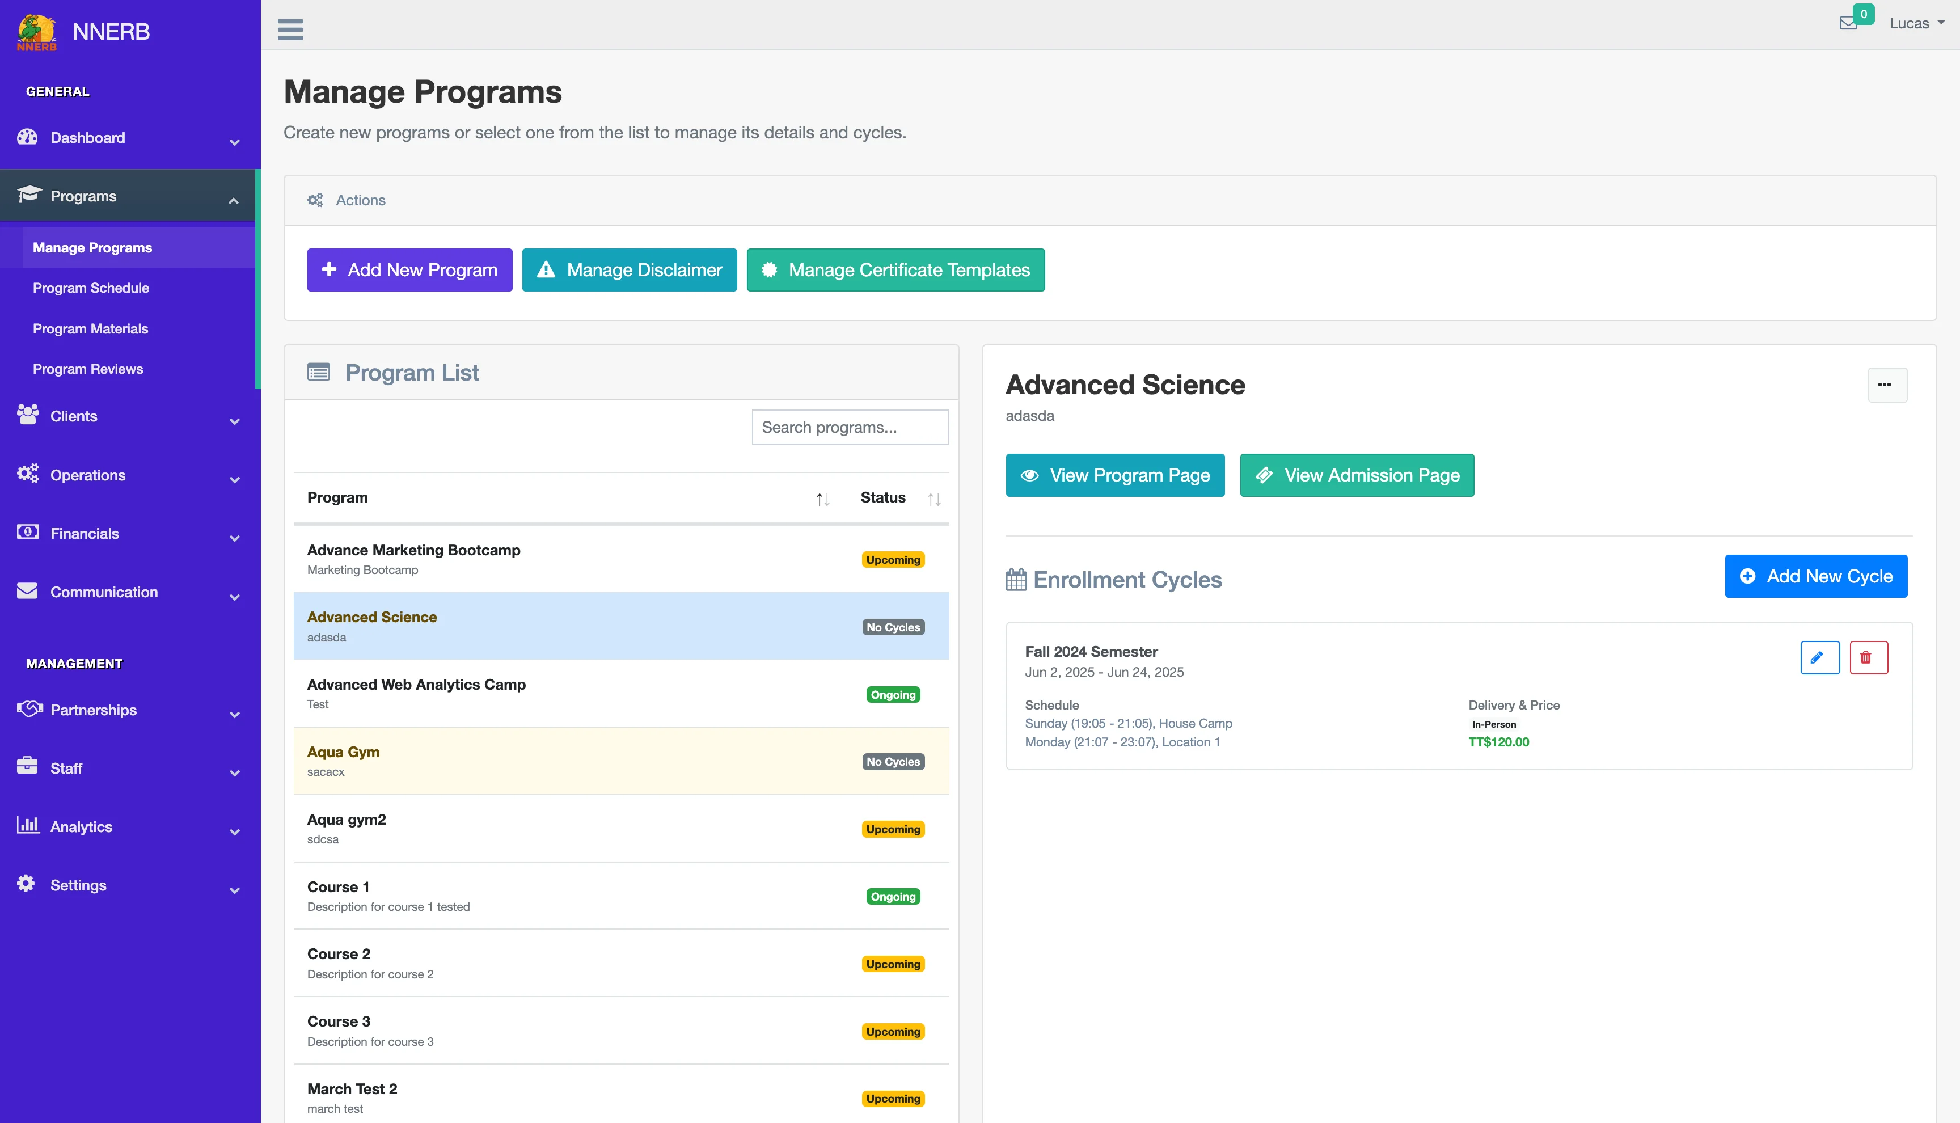Viewport: 1960px width, 1123px height.
Task: Collapse the sidebar using hamburger button
Action: point(290,29)
